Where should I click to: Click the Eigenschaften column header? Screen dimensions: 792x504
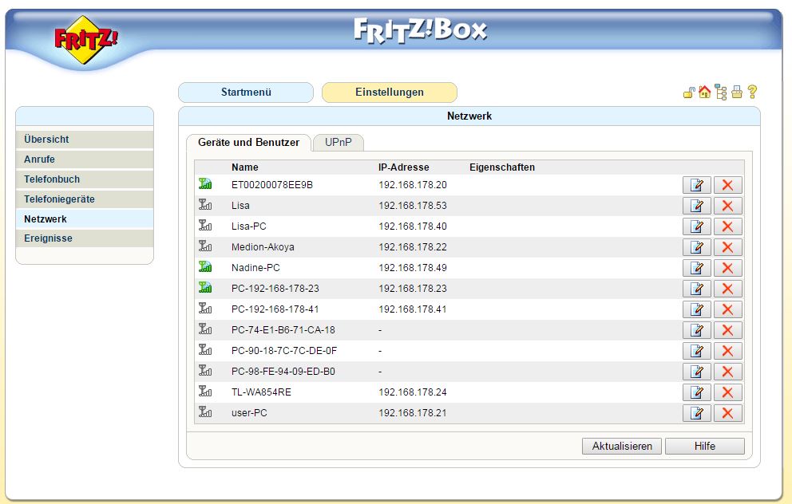click(x=502, y=167)
